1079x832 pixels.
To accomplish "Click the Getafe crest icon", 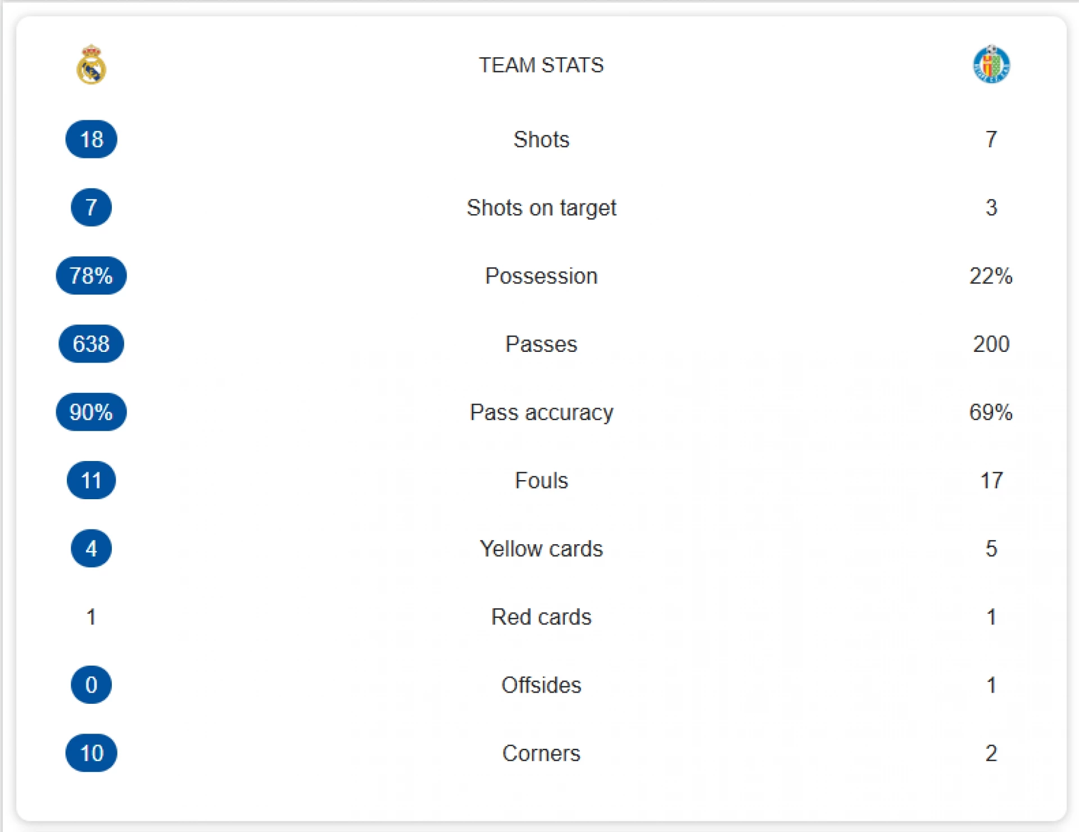I will coord(991,65).
